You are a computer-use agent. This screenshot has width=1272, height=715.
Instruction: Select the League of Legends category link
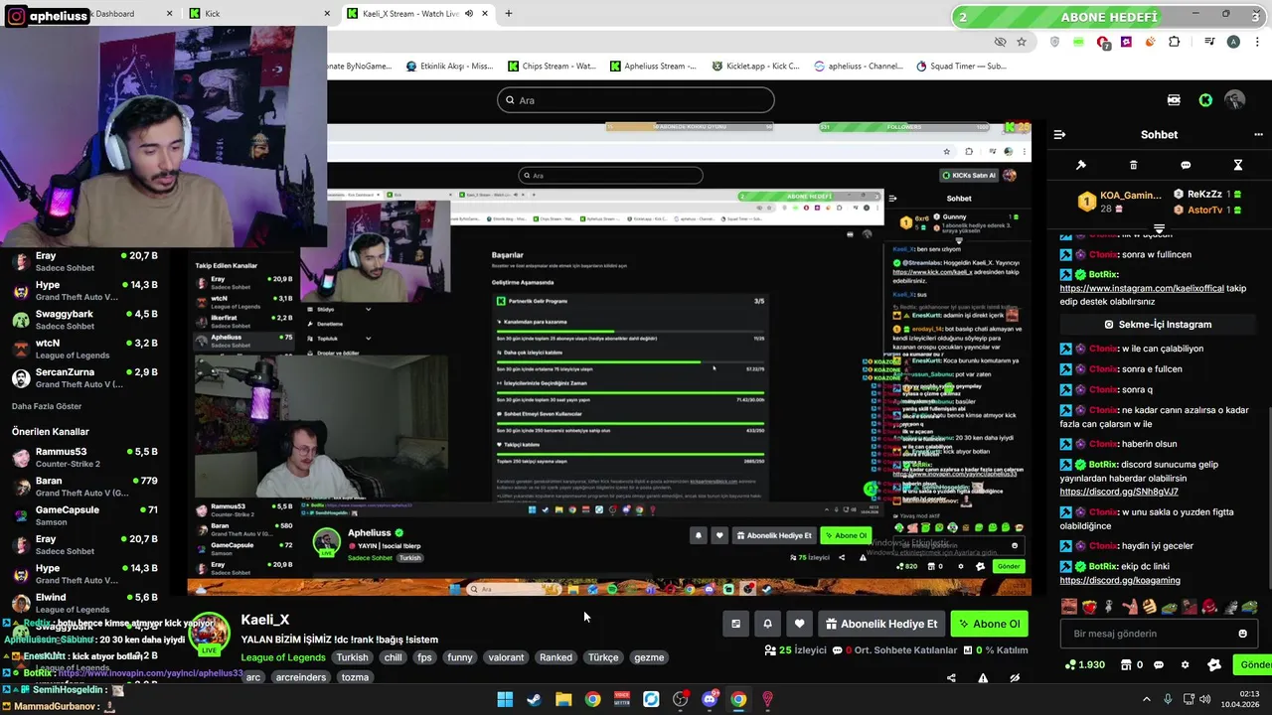coord(282,657)
